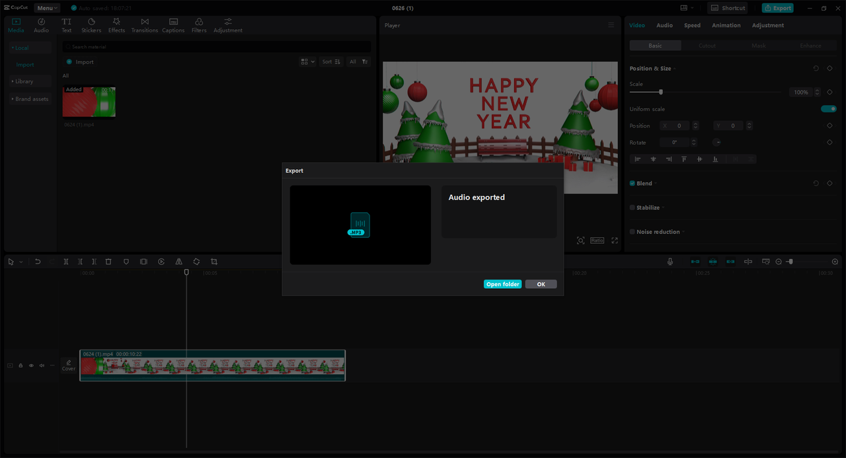Click the microphone record voiceover icon
This screenshot has height=458, width=846.
click(x=670, y=262)
